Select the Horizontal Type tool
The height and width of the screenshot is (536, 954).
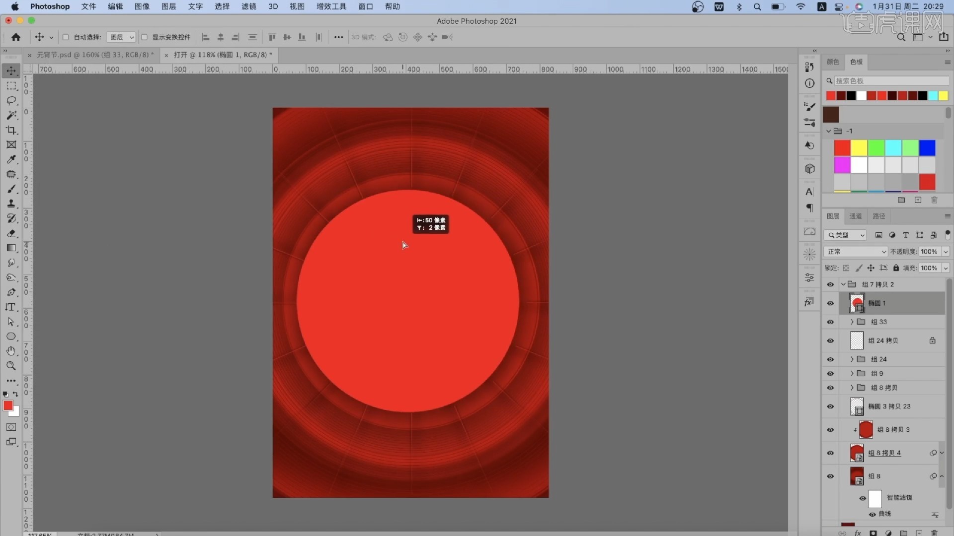pos(11,307)
